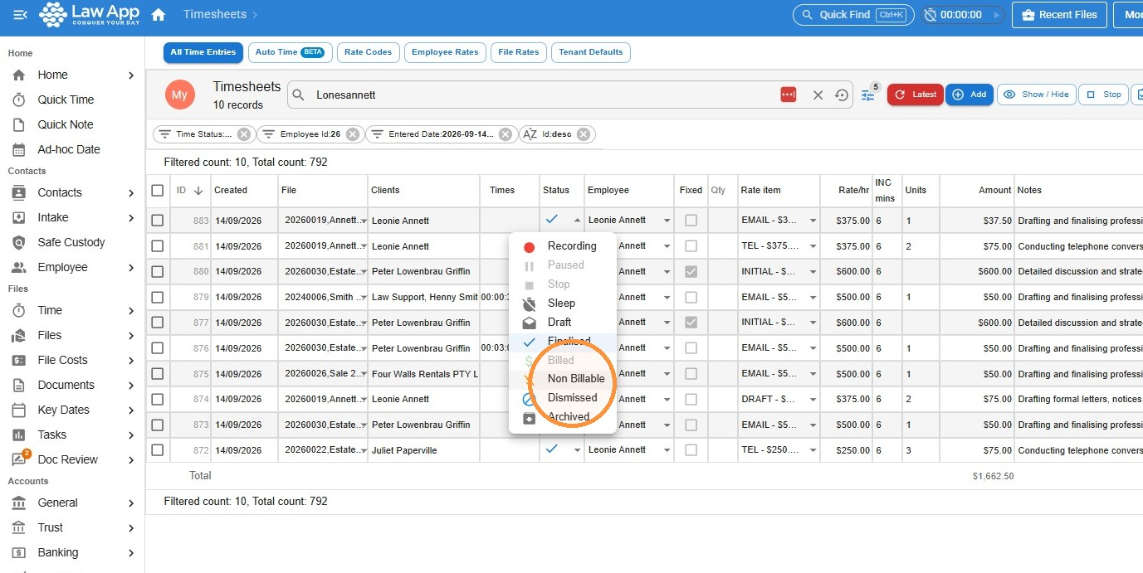Toggle the Fixed checkbox in row 880
The height and width of the screenshot is (573, 1143).
coord(691,271)
